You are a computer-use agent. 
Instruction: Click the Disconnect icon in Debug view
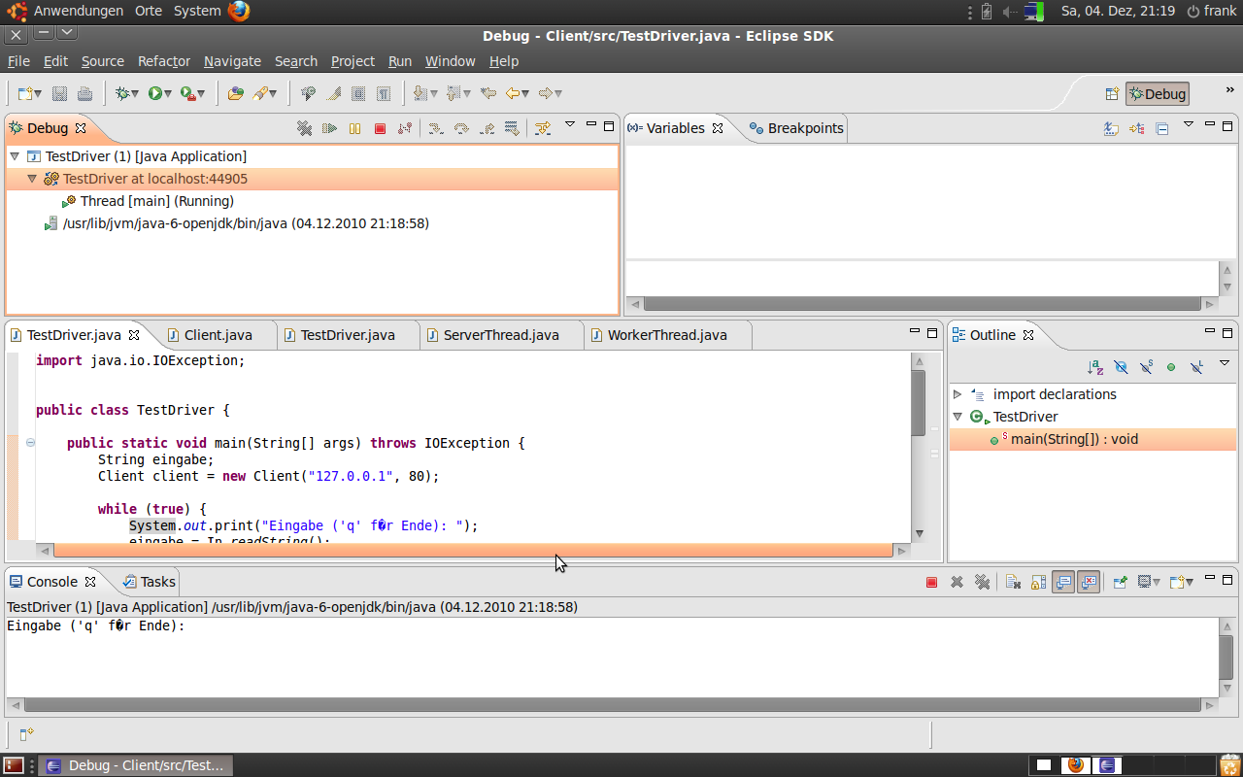coord(405,127)
